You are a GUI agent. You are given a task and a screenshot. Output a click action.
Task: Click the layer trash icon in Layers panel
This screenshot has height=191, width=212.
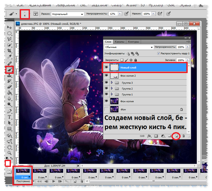coord(184,136)
